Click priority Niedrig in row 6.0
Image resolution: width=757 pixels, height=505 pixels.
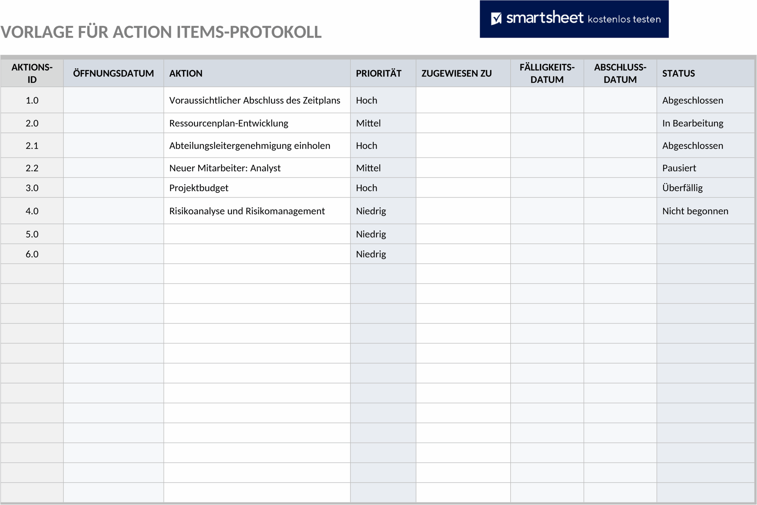point(383,254)
